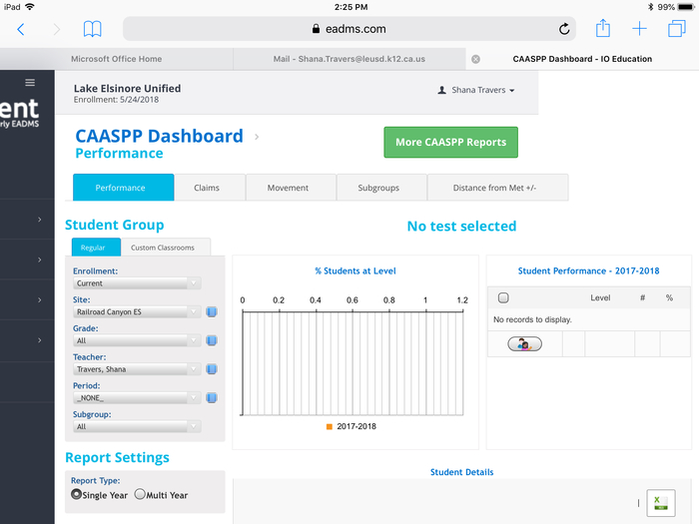
Task: Expand the Shana Travers user menu
Action: tap(477, 91)
